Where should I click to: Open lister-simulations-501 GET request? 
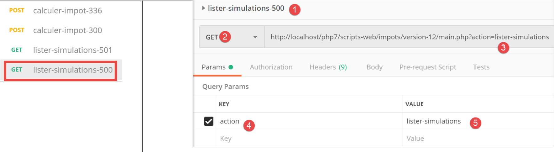[72, 50]
